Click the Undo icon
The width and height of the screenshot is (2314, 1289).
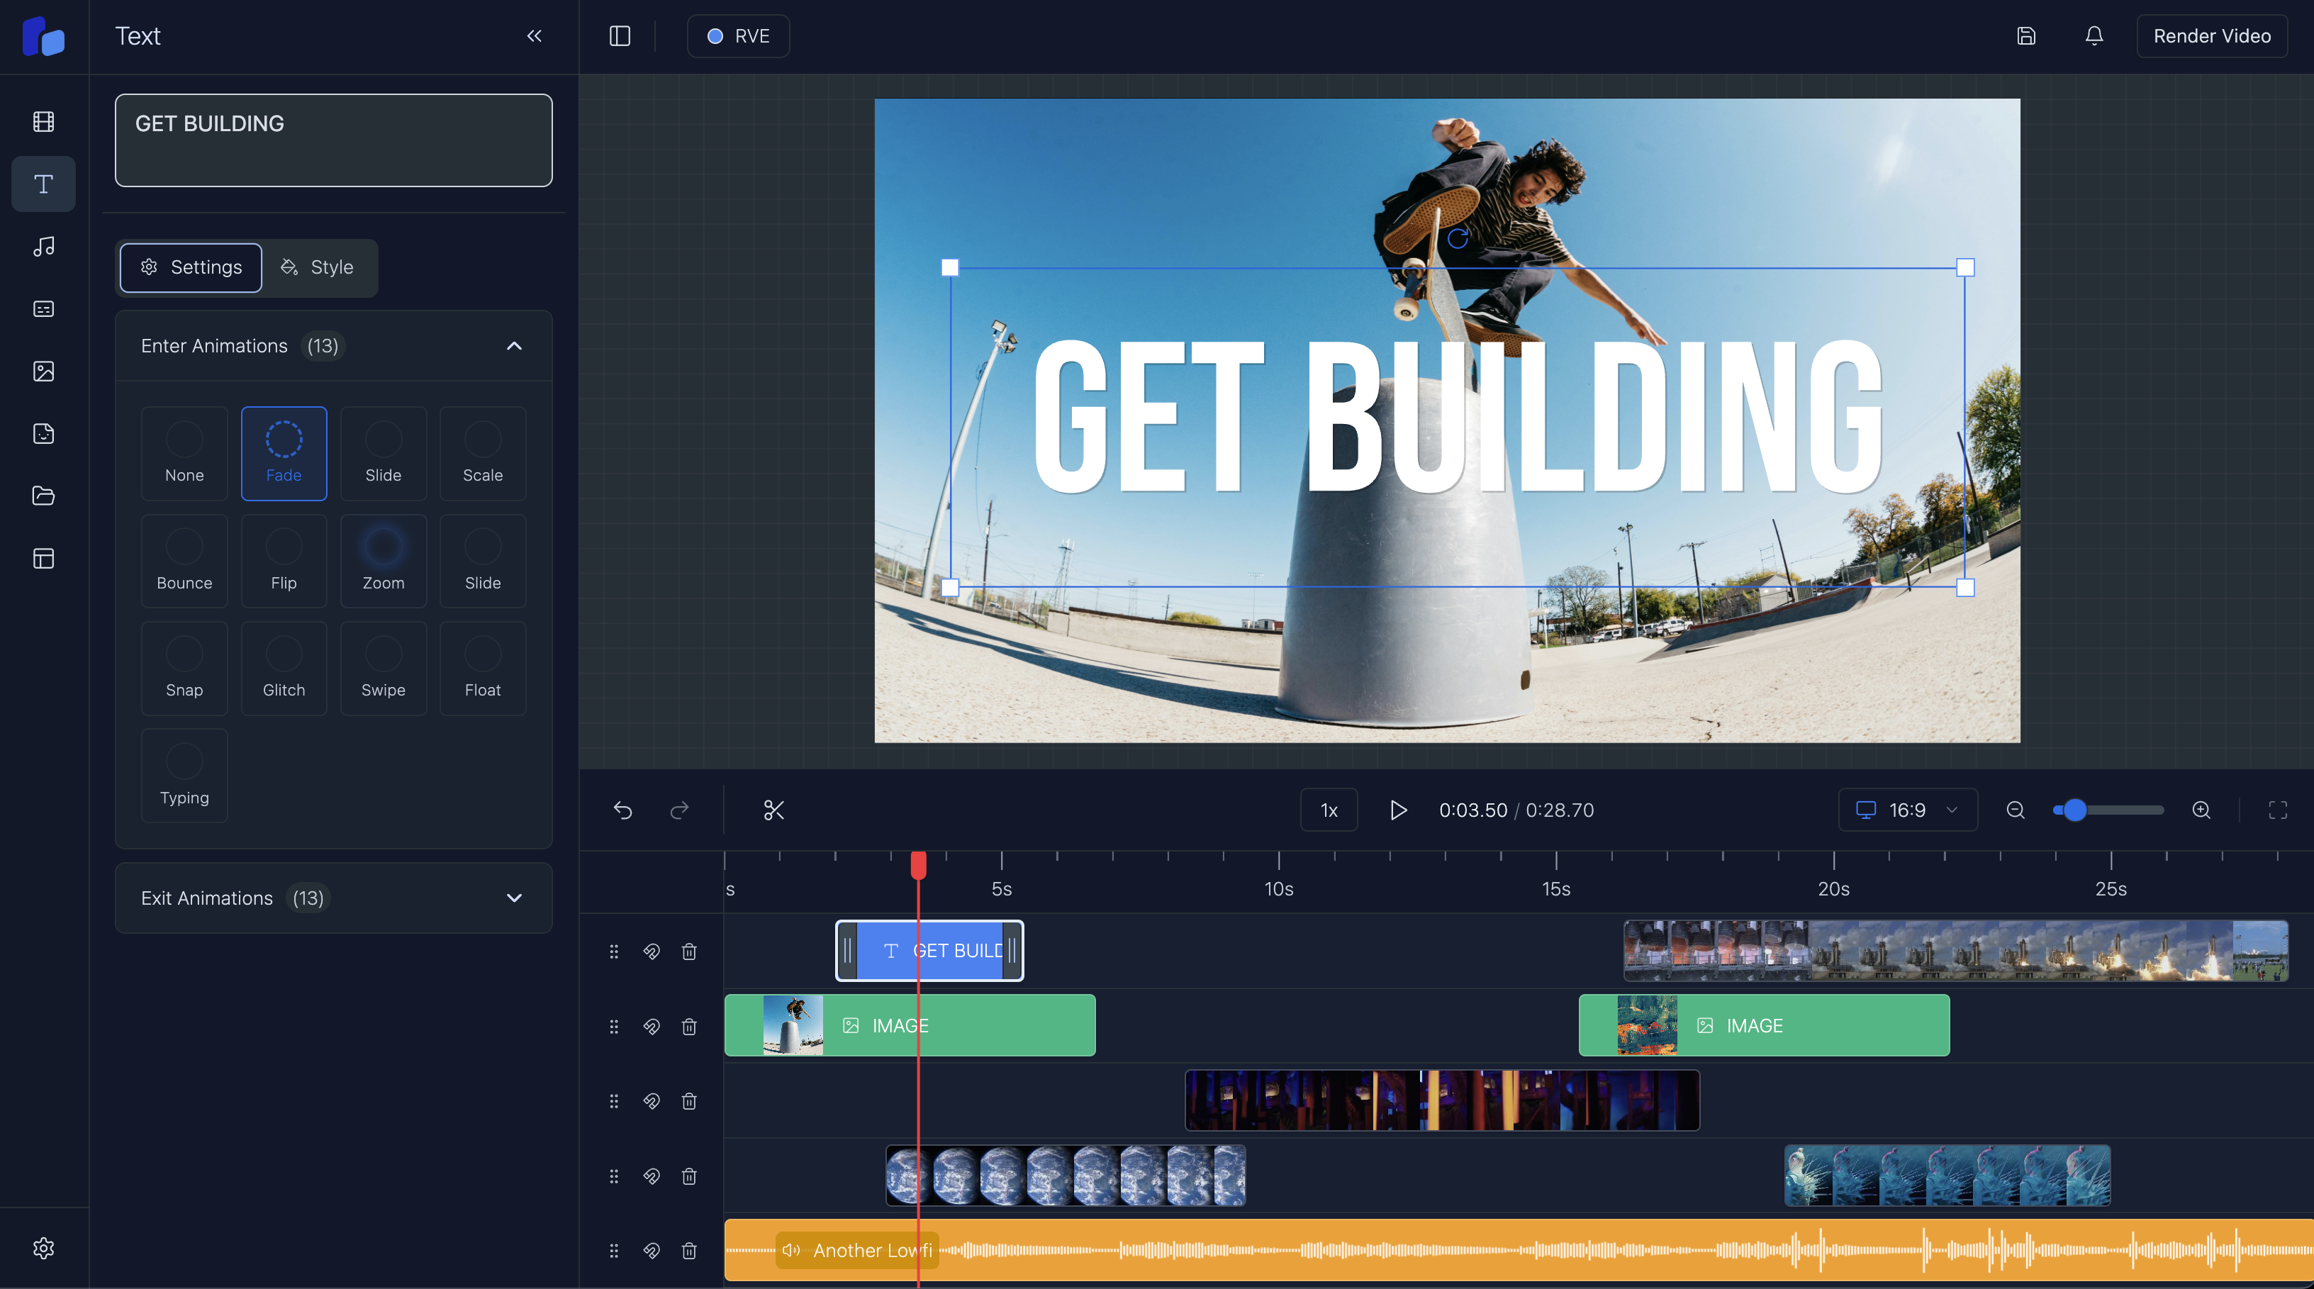[x=623, y=809]
